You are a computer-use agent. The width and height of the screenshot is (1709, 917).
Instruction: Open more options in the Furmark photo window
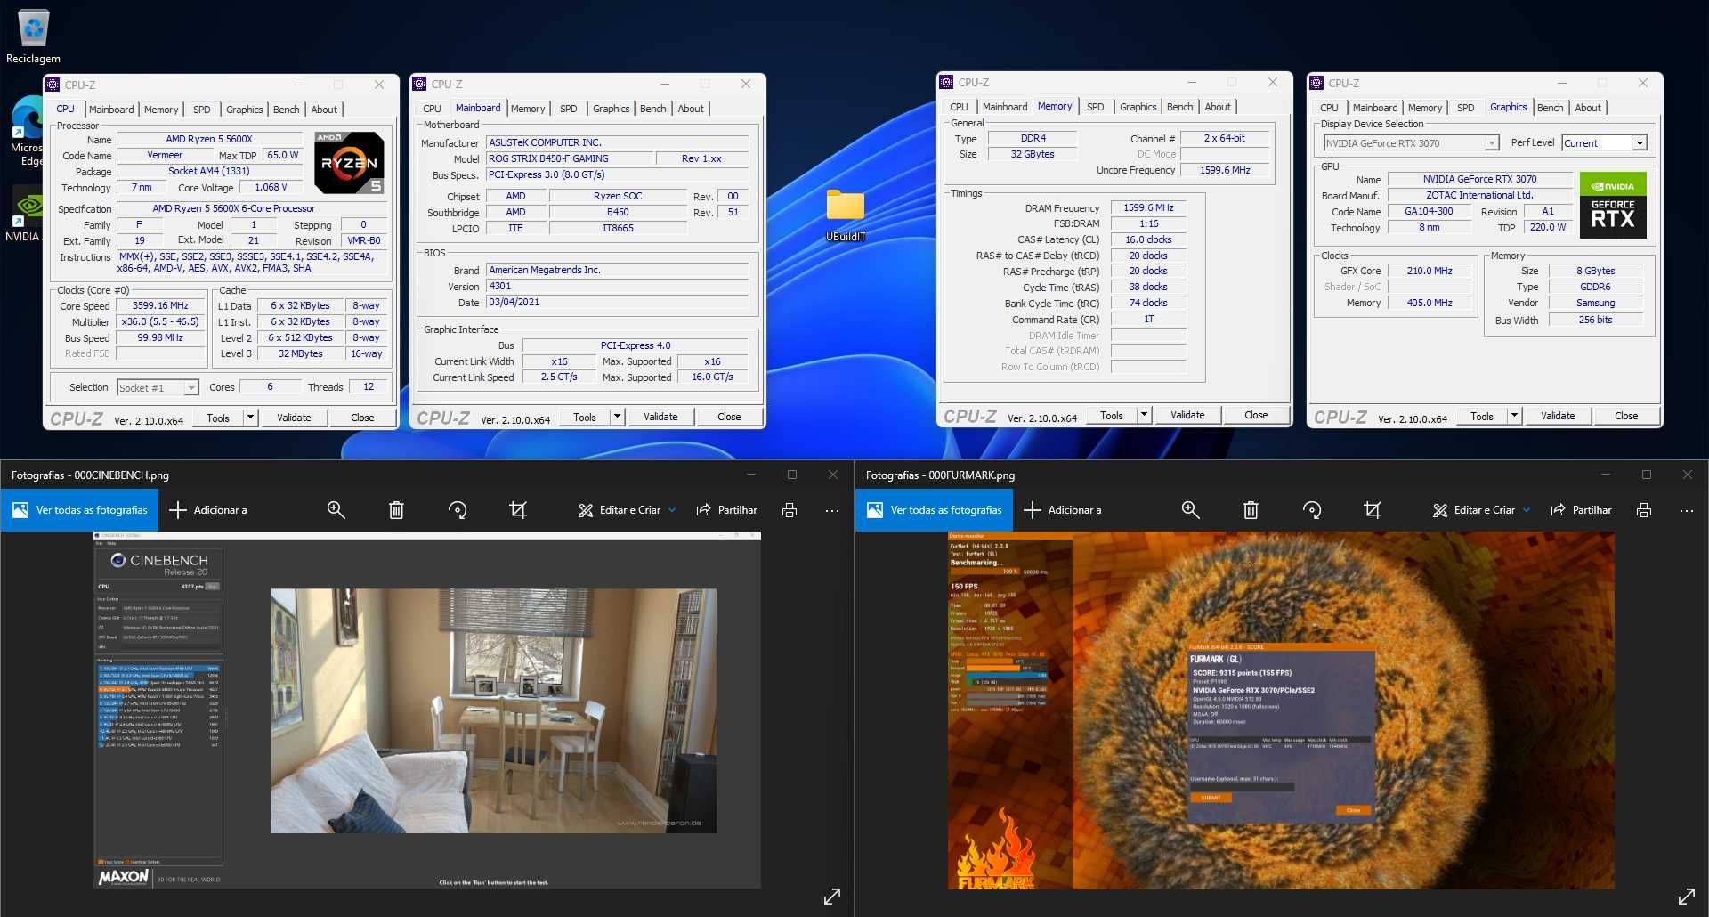coord(1687,510)
